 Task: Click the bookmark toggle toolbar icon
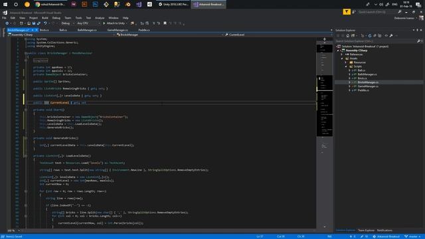click(165, 24)
